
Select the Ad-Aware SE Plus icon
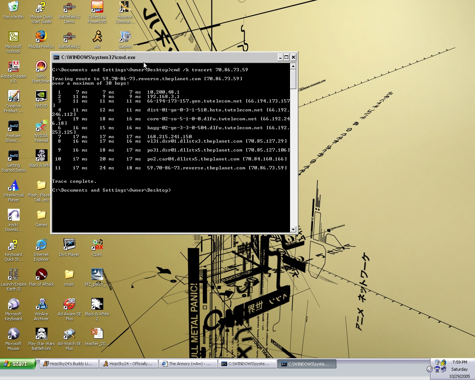pos(69,305)
